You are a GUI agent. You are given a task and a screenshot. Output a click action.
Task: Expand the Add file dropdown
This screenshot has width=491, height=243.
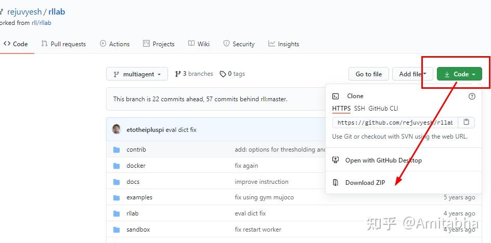[x=412, y=74]
